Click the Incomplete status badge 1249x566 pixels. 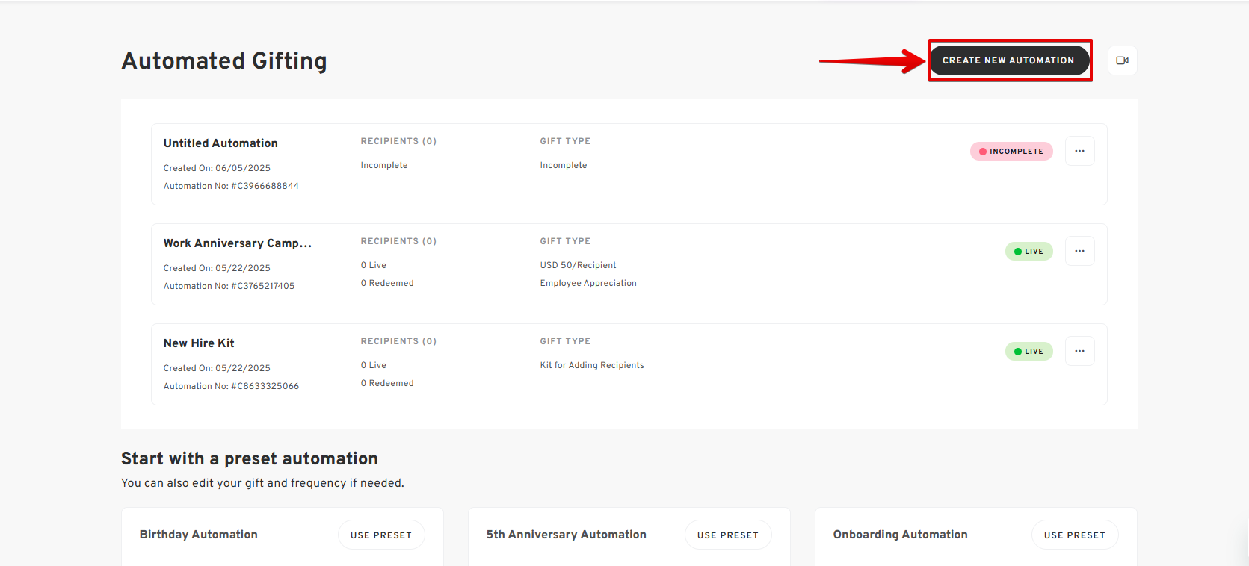[x=1011, y=152]
